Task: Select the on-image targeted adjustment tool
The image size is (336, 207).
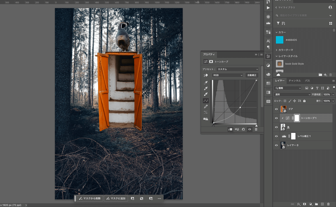Action: (x=206, y=75)
